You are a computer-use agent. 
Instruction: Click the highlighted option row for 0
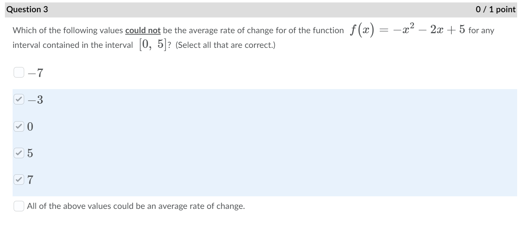point(140,126)
